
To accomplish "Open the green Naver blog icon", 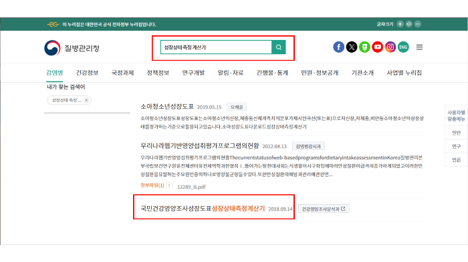I will click(x=364, y=47).
